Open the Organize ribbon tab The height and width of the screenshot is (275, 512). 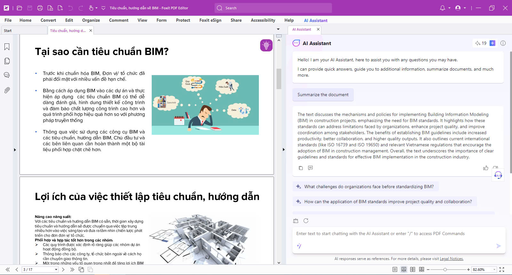tap(91, 20)
